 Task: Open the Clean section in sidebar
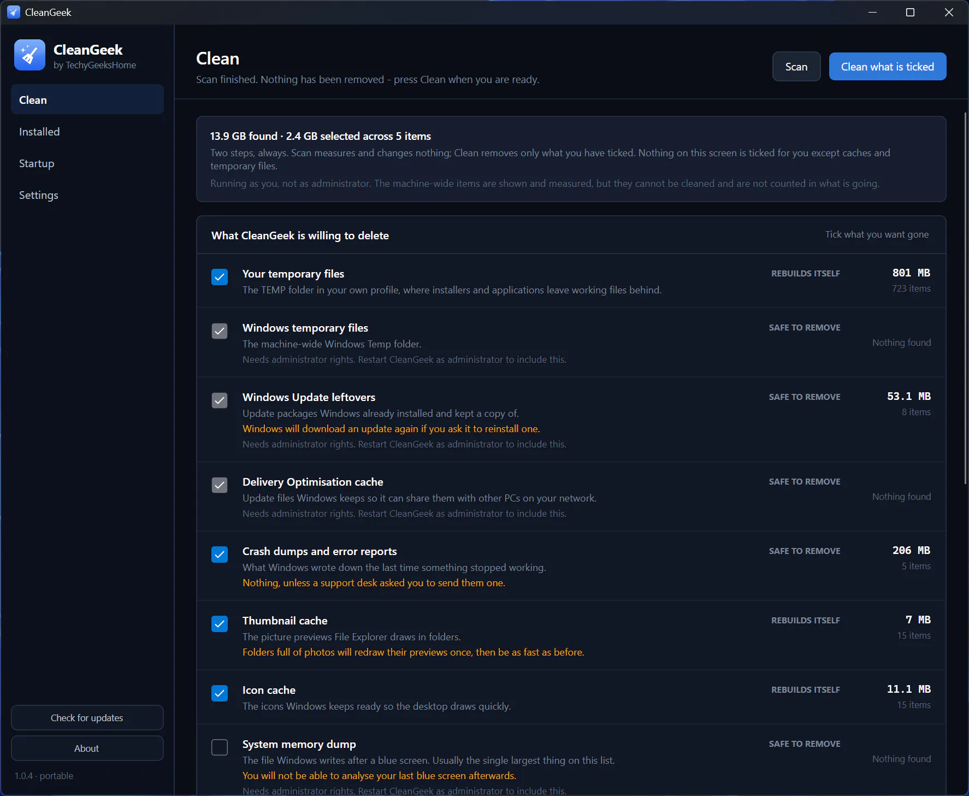pyautogui.click(x=87, y=99)
